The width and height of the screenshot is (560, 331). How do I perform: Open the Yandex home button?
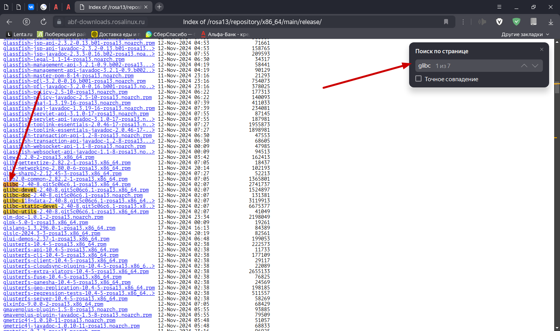point(26,22)
